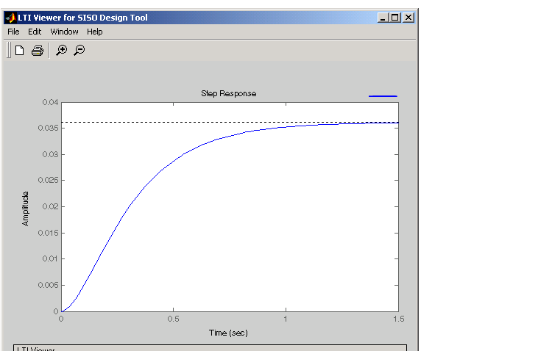Click the 1.5 x-axis tick label
The height and width of the screenshot is (351, 552).
click(399, 319)
